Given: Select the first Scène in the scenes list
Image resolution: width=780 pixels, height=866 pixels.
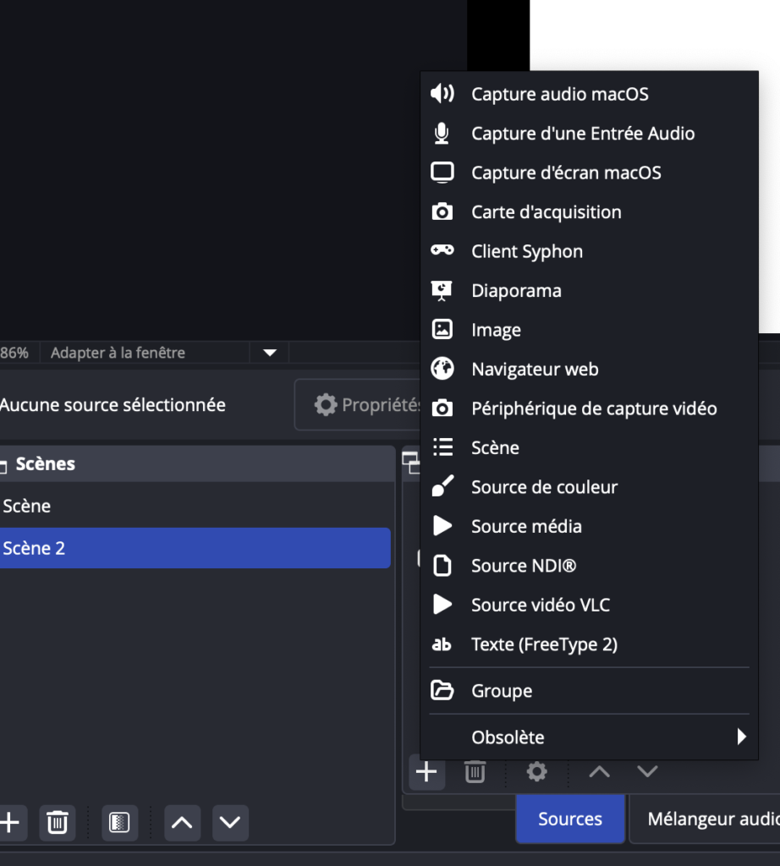Looking at the screenshot, I should (x=195, y=506).
